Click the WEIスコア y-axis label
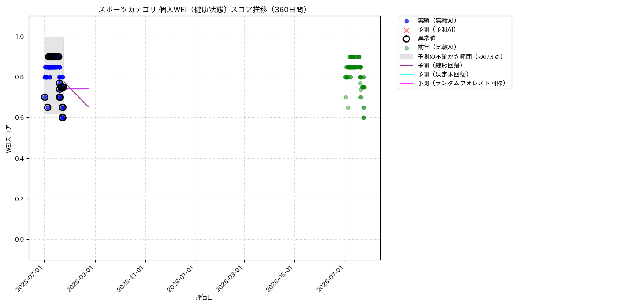The height and width of the screenshot is (308, 617). click(x=9, y=139)
